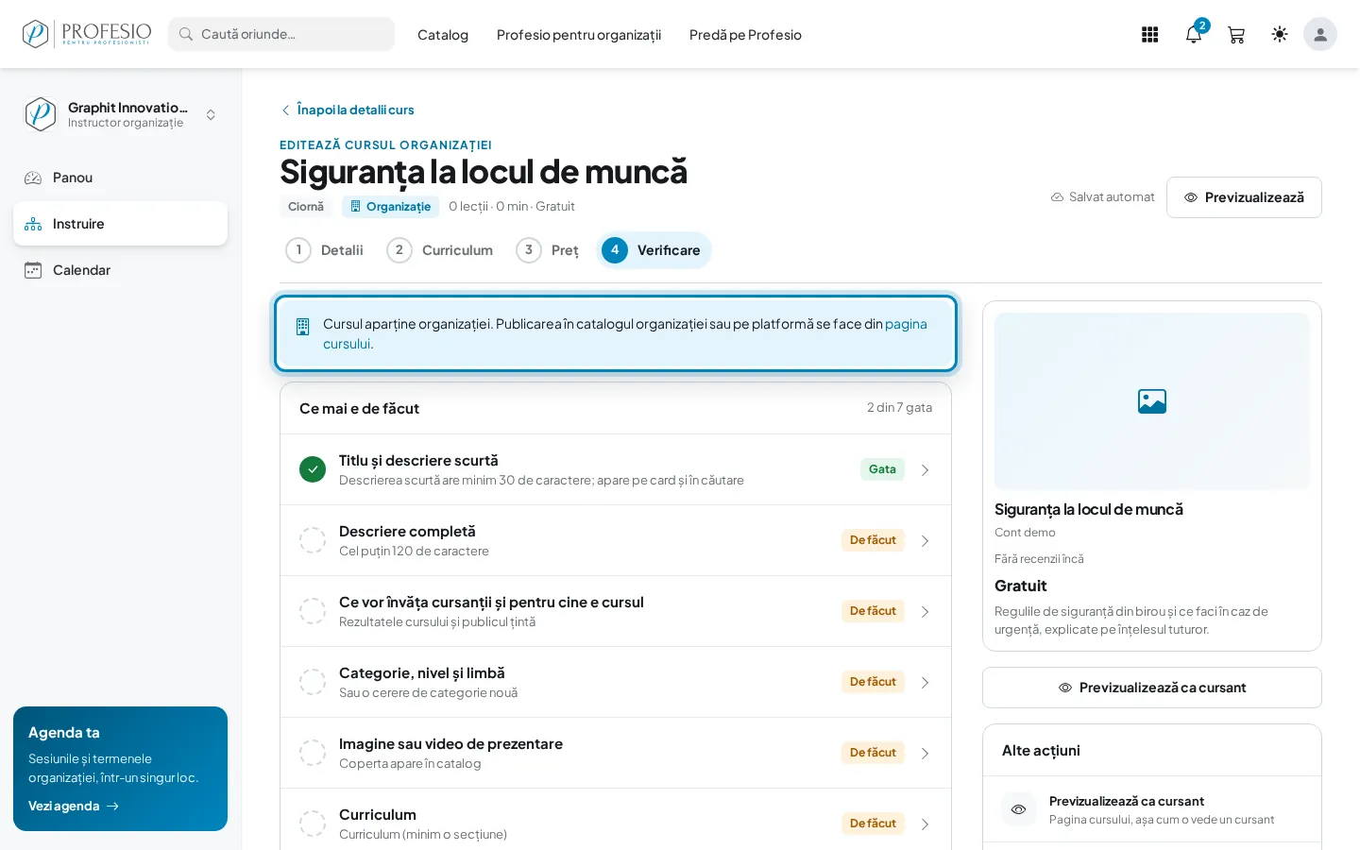Open the apps grid menu
The width and height of the screenshot is (1360, 850).
[x=1149, y=35]
